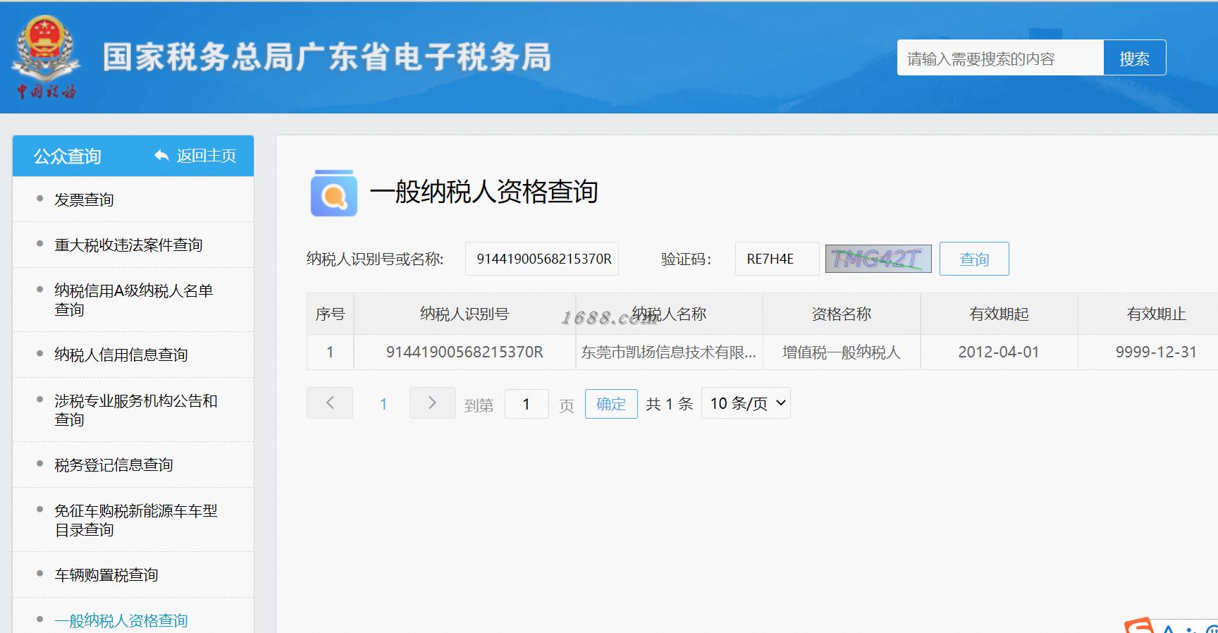Focus the jump-to-page number field
The width and height of the screenshot is (1218, 633).
(527, 404)
